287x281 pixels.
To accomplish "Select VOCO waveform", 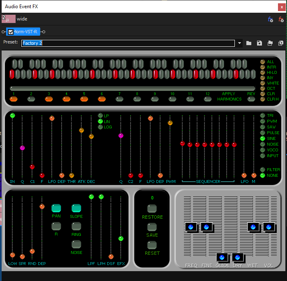I will tap(262, 150).
